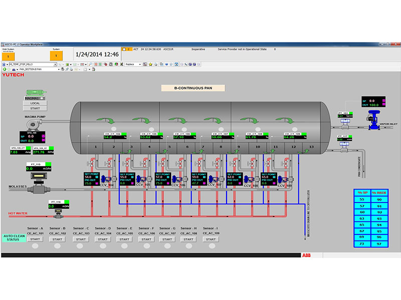Toggle cyan set point square on CCV_104 faceplate
This screenshot has height=300, width=401.
(97, 177)
